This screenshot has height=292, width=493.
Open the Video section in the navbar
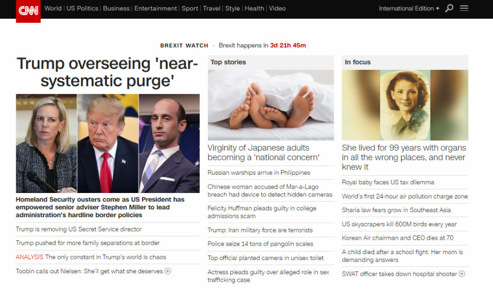click(x=277, y=8)
